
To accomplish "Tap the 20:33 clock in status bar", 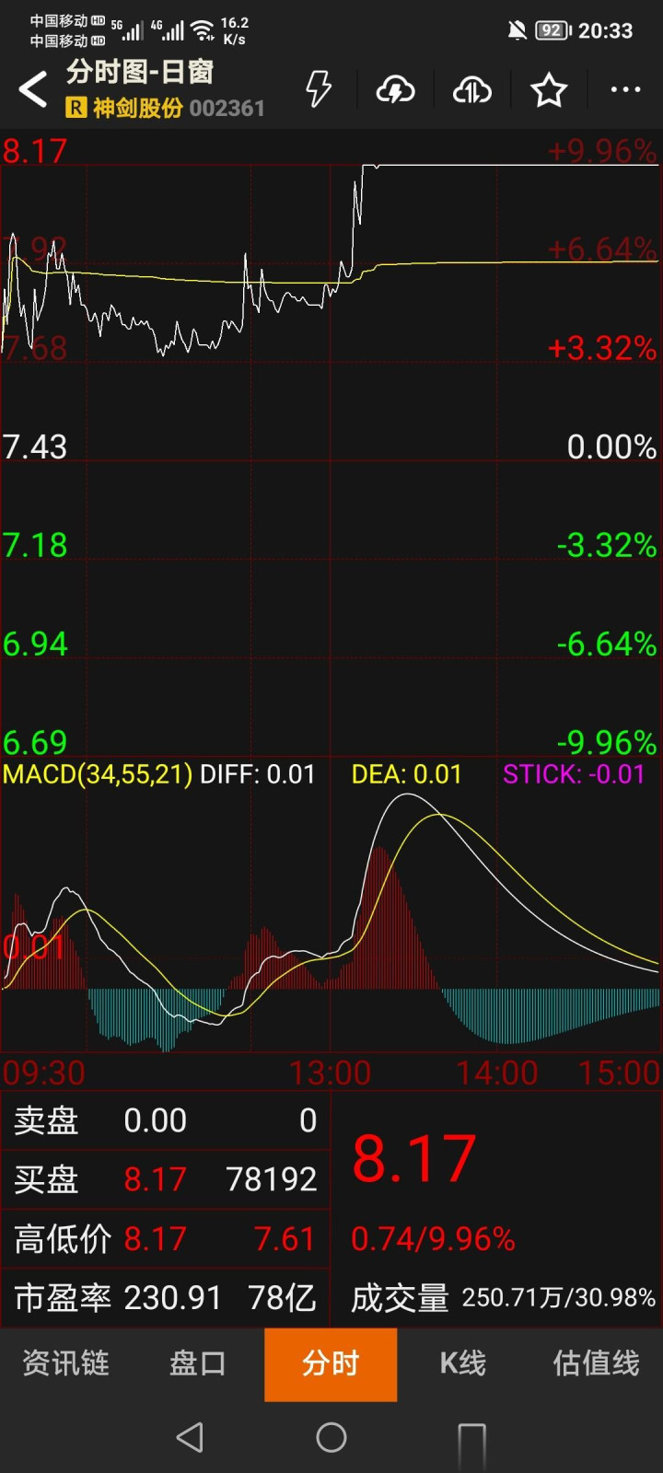I will point(605,30).
